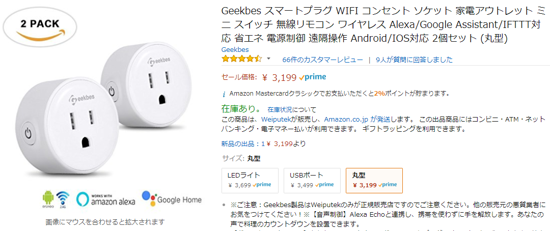The image size is (550, 231).
Task: Select the USBポート size option
Action: (x=312, y=180)
